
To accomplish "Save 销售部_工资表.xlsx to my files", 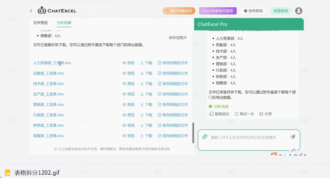I will [173, 136].
